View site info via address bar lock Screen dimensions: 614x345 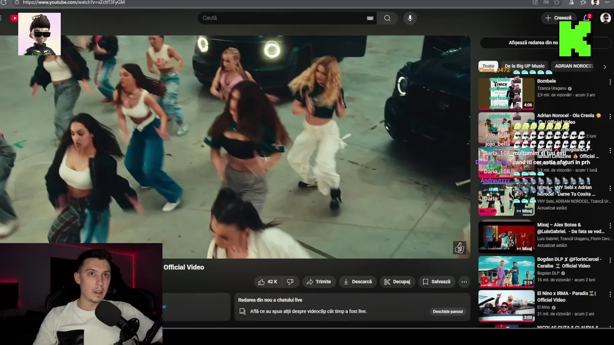click(x=17, y=2)
